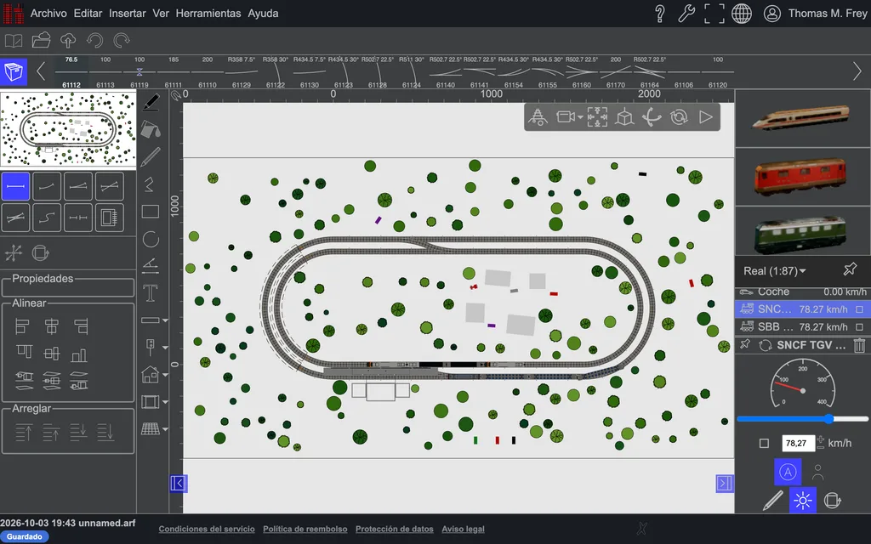Screen dimensions: 871x544
Task: Switch to 3D cube view
Action: (624, 117)
